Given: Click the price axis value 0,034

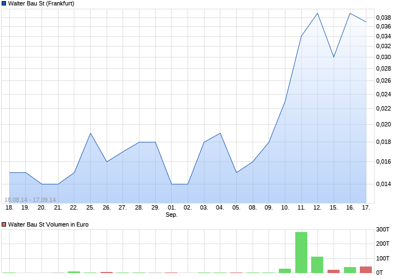Looking at the screenshot, I should pos(383,36).
